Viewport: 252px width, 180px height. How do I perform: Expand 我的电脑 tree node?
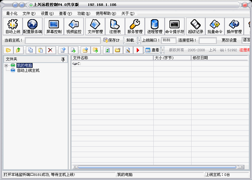click(6, 65)
